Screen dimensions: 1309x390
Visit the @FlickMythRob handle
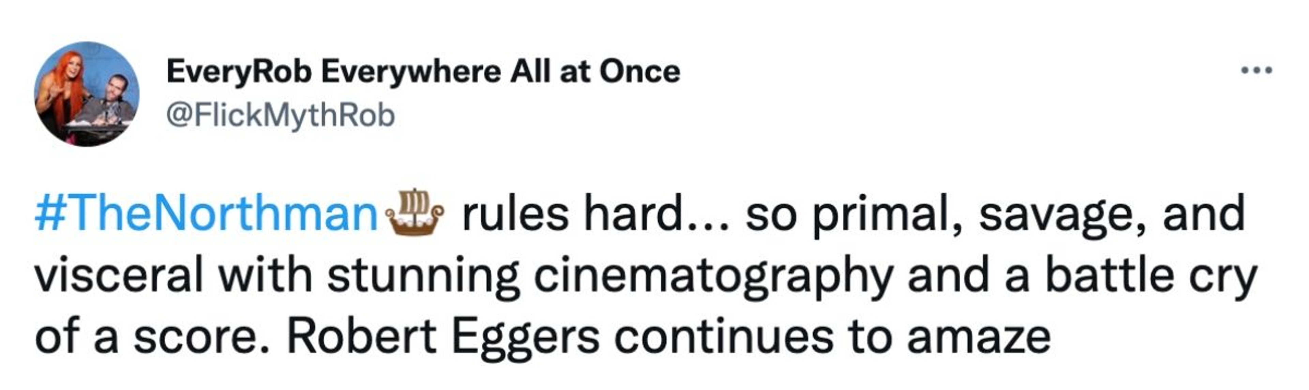(x=281, y=116)
